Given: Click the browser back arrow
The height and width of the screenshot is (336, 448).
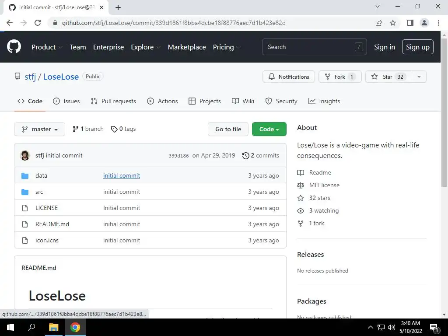Looking at the screenshot, I should pos(10,23).
